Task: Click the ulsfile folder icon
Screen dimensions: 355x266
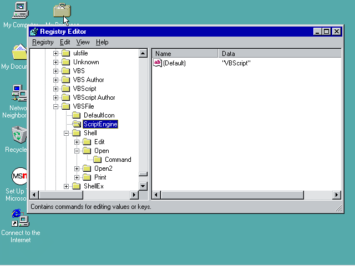Action: (65, 53)
